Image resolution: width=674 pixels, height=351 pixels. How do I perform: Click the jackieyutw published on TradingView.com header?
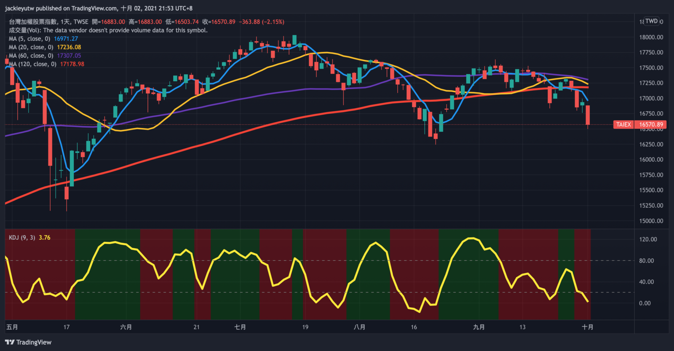point(99,8)
